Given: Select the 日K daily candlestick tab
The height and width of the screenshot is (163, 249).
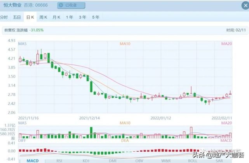Looking at the screenshot, I should coord(30,17).
